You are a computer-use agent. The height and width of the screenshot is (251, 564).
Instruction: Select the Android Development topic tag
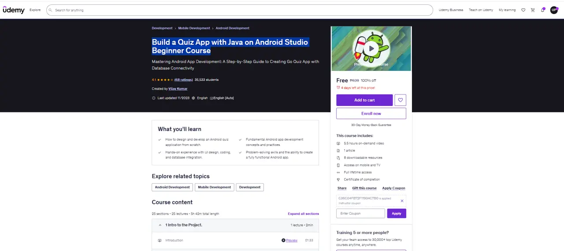click(x=172, y=187)
